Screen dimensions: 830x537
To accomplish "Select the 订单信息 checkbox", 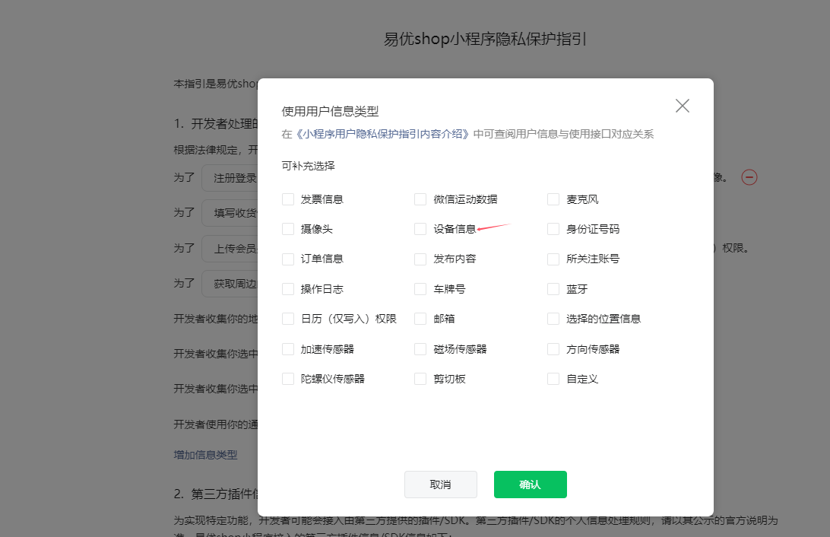I will 287,259.
